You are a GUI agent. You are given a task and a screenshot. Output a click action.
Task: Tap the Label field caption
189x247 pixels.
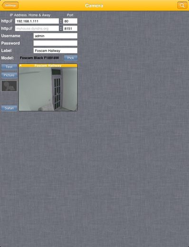[6, 50]
